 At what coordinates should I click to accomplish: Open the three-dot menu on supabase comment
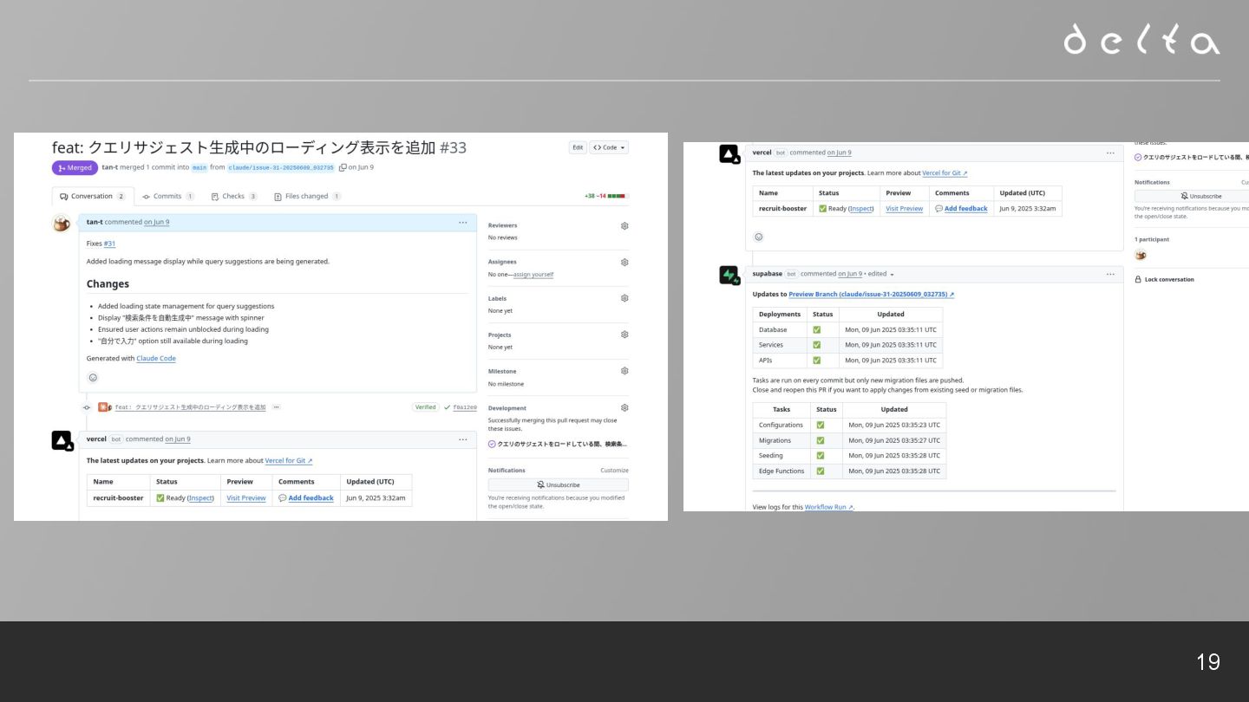[x=1110, y=274]
